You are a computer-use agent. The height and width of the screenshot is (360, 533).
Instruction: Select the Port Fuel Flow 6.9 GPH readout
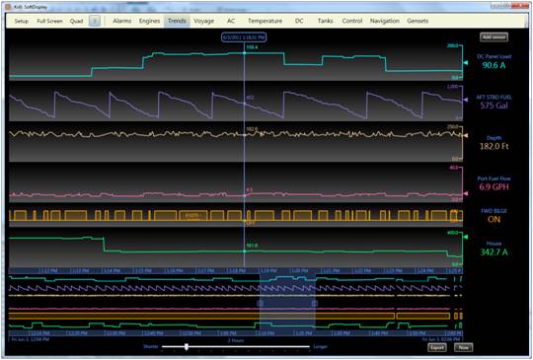coord(494,183)
